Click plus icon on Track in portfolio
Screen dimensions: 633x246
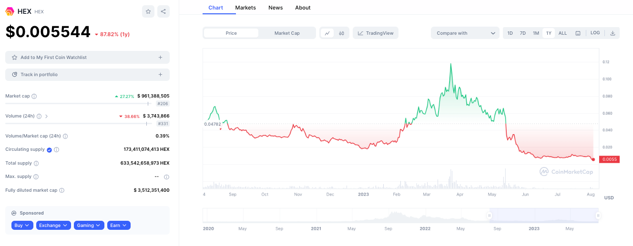click(x=161, y=75)
